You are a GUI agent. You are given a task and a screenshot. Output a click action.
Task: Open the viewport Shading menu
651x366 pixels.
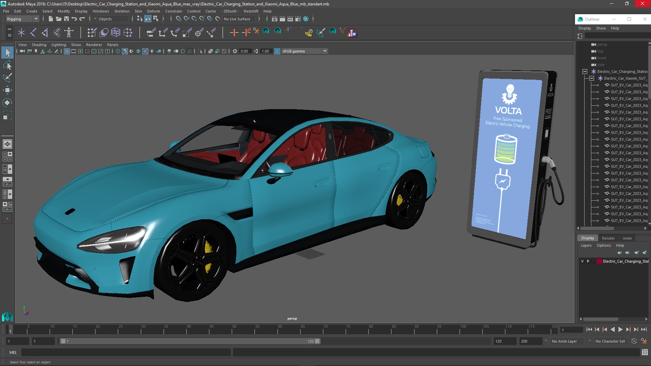(39, 45)
